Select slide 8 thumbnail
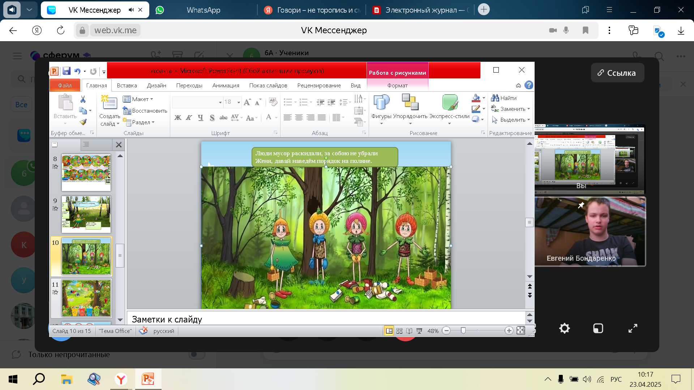 coord(86,173)
